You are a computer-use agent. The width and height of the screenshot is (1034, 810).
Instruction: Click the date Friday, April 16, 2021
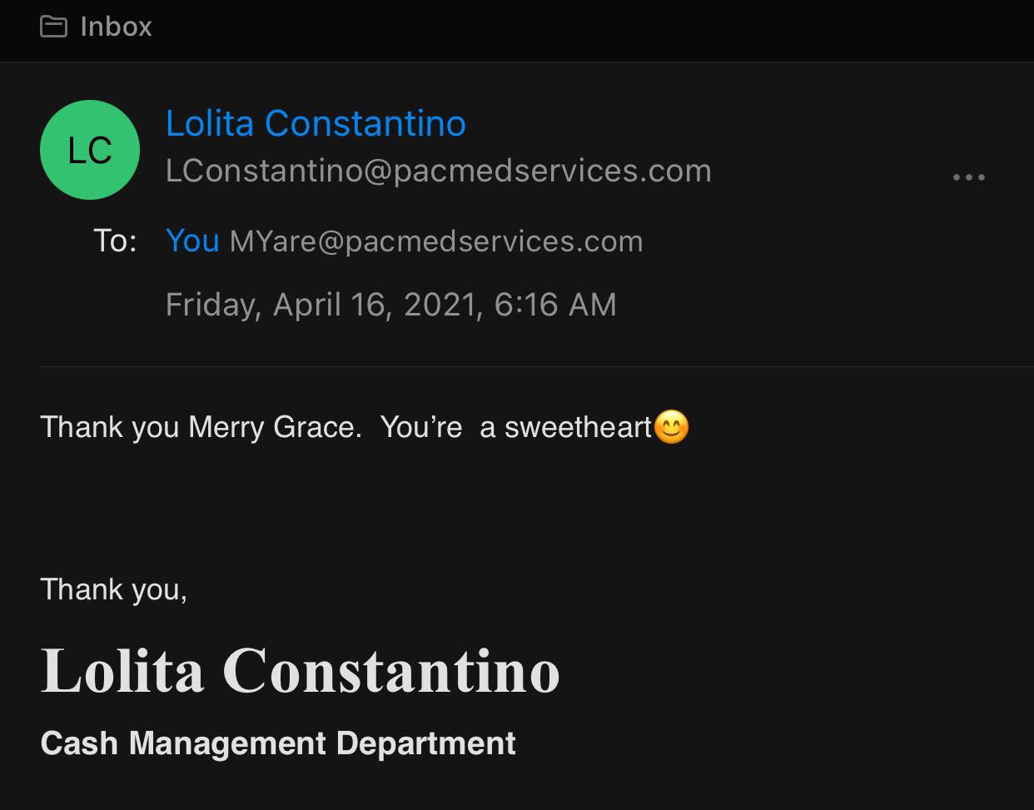323,305
